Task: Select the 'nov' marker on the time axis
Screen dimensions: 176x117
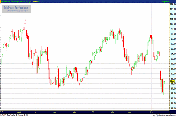Action: (55, 112)
